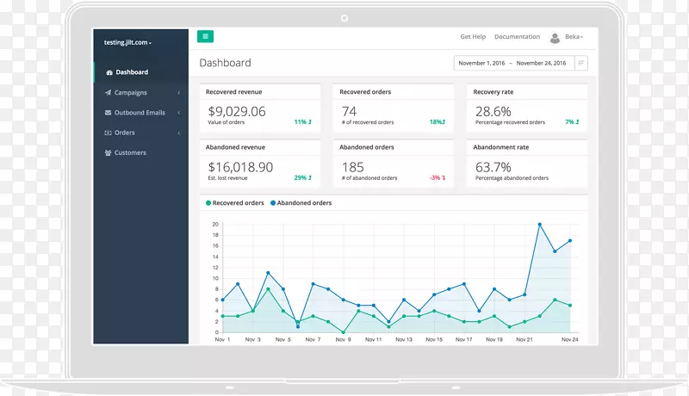Expand the Outbound Emails submenu chevron

coord(179,113)
